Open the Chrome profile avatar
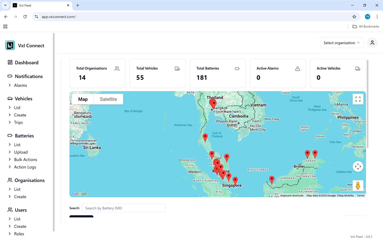The height and width of the screenshot is (238, 383). point(367,17)
